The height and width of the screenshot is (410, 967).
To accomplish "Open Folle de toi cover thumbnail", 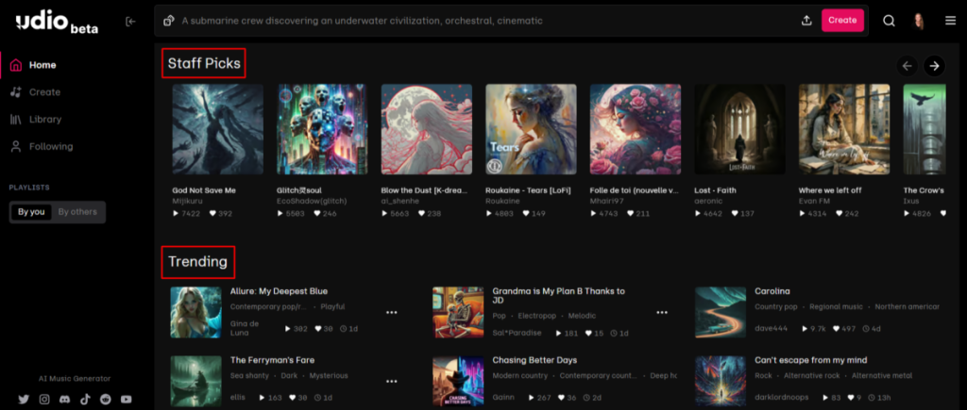I will (636, 129).
